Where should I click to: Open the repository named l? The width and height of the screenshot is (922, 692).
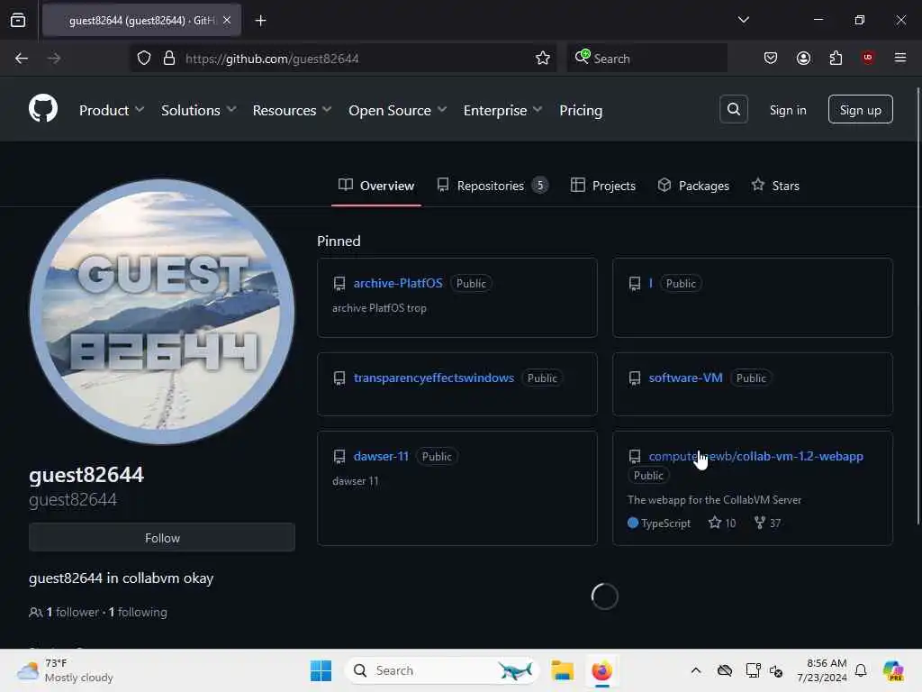(651, 284)
